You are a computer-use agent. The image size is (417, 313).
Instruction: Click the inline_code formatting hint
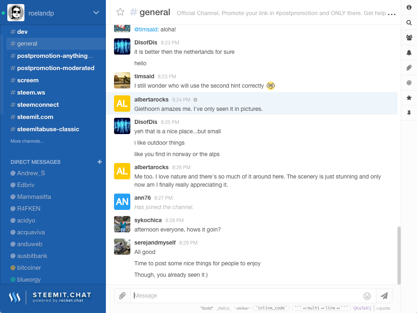[x=271, y=308]
